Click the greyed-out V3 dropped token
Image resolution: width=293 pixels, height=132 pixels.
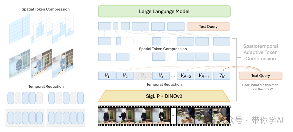(x=143, y=75)
